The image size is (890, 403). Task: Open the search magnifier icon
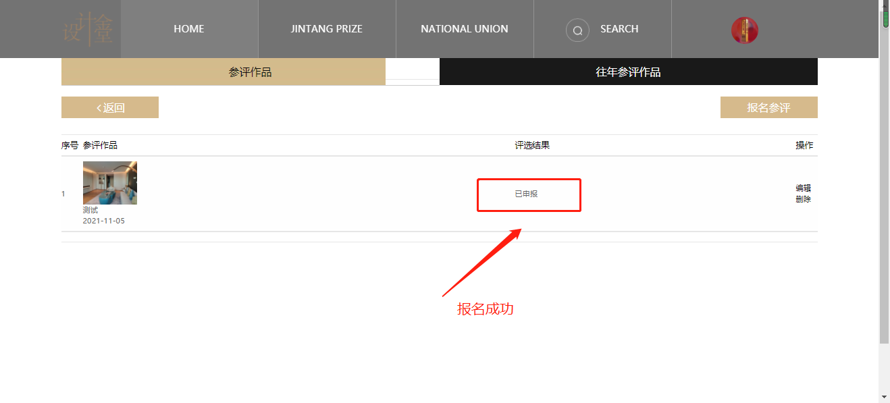(577, 30)
